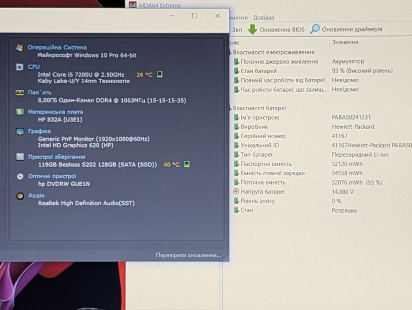Select the Властивості батареї group row

pos(260,109)
